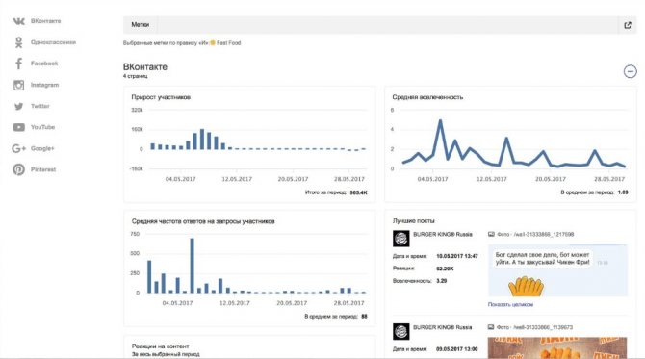
Task: Select the Twitter bird icon
Action: (18, 106)
